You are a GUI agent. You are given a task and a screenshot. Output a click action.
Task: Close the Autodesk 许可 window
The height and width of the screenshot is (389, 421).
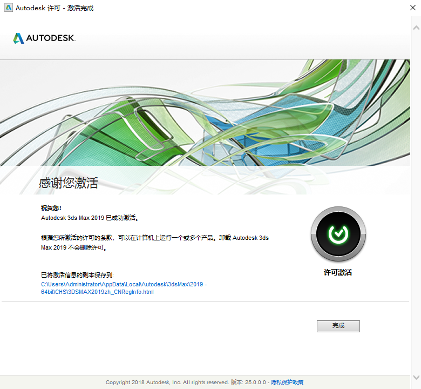coord(413,8)
